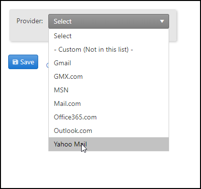
Task: Click the blue Save button
Action: click(23, 62)
